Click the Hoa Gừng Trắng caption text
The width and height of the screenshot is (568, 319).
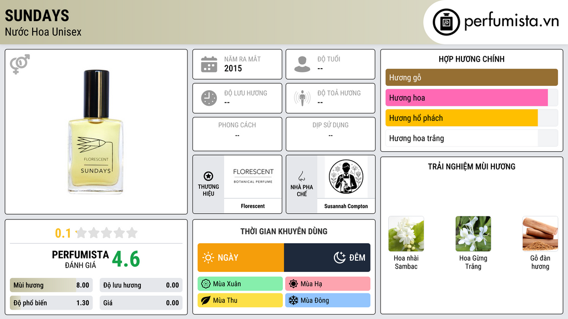click(473, 262)
